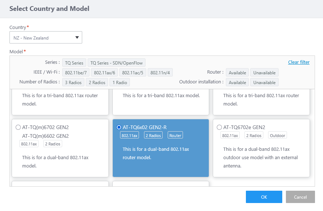Select Outdoor installation Available filter
Viewport: 323px width, 211px height.
pyautogui.click(x=237, y=83)
